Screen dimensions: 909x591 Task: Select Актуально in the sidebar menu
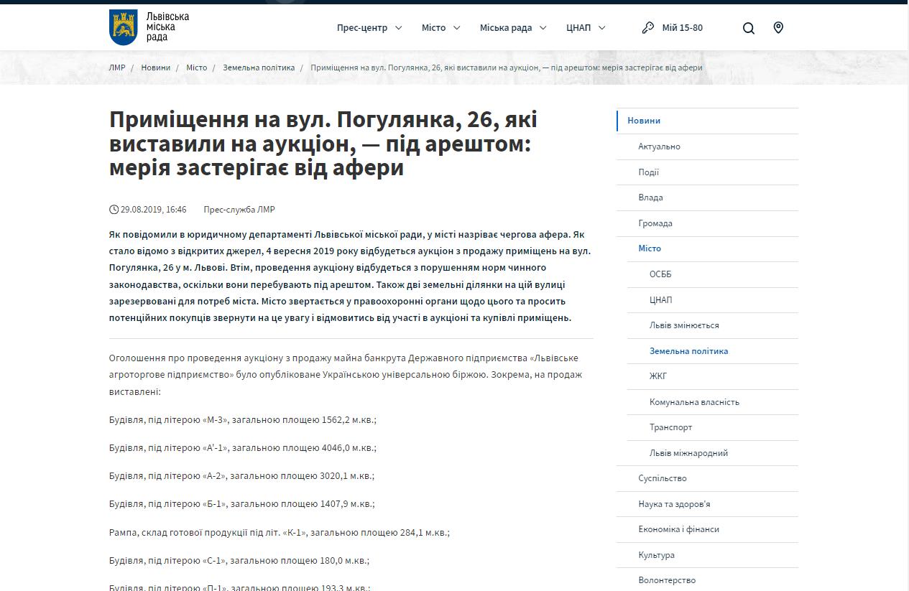(x=659, y=146)
